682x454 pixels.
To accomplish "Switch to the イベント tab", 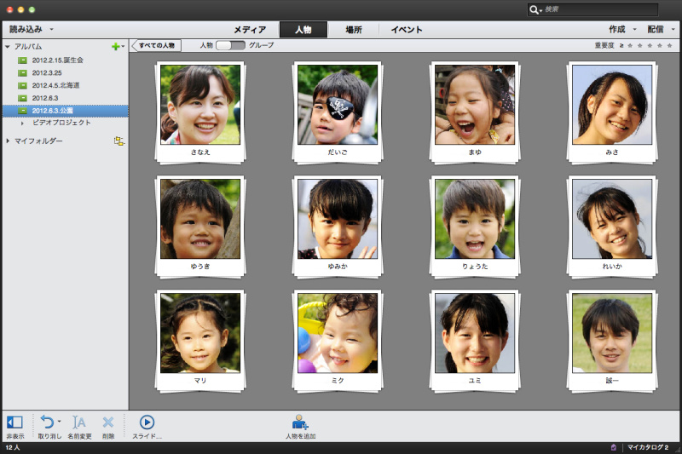I will [x=407, y=30].
